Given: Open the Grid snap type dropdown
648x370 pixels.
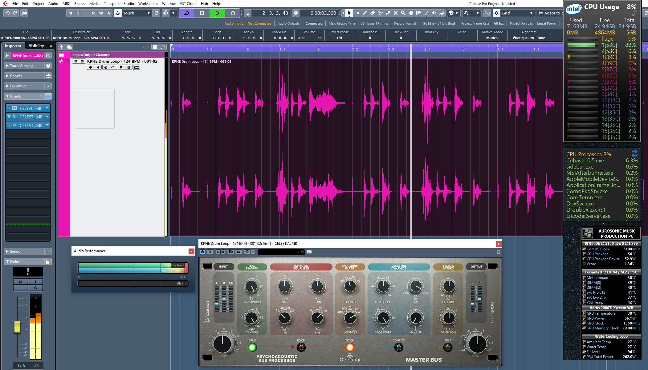Looking at the screenshot, I should click(x=517, y=13).
